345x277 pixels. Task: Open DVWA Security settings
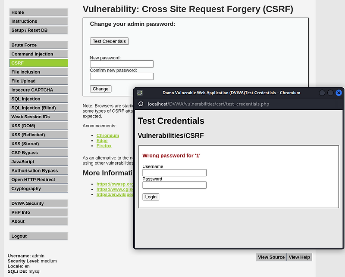(x=38, y=203)
